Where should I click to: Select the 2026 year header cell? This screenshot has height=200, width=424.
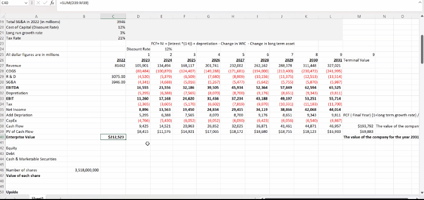pos(208,60)
